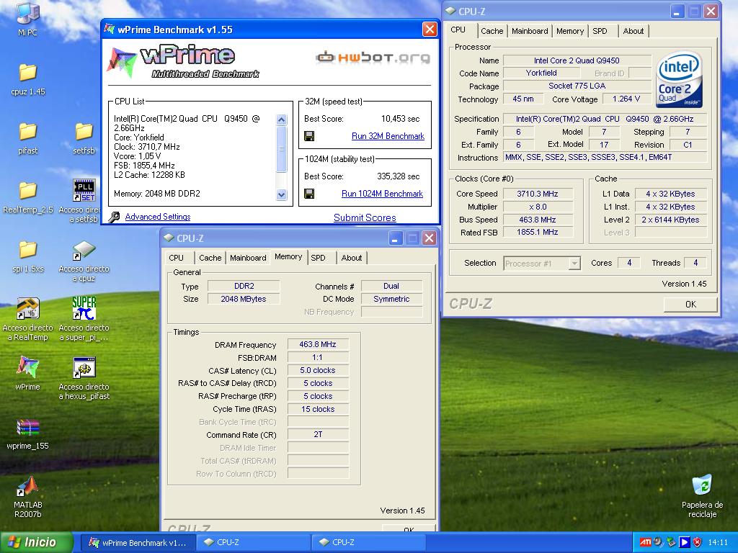Switch to Mainboard tab in top CPU-Z window

click(530, 31)
